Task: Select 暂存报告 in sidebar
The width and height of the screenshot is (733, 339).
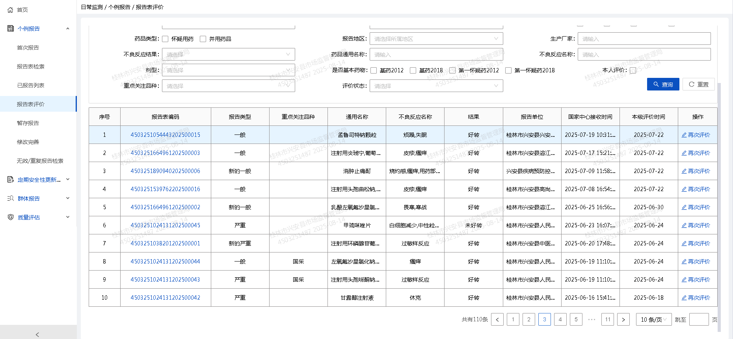Action: [28, 123]
